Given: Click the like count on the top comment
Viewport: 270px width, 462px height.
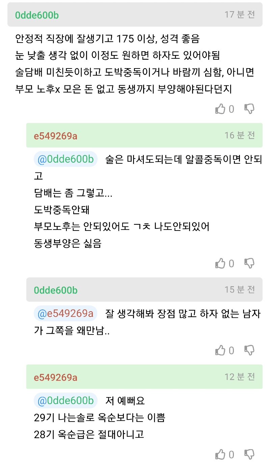Looking at the screenshot, I should point(232,109).
